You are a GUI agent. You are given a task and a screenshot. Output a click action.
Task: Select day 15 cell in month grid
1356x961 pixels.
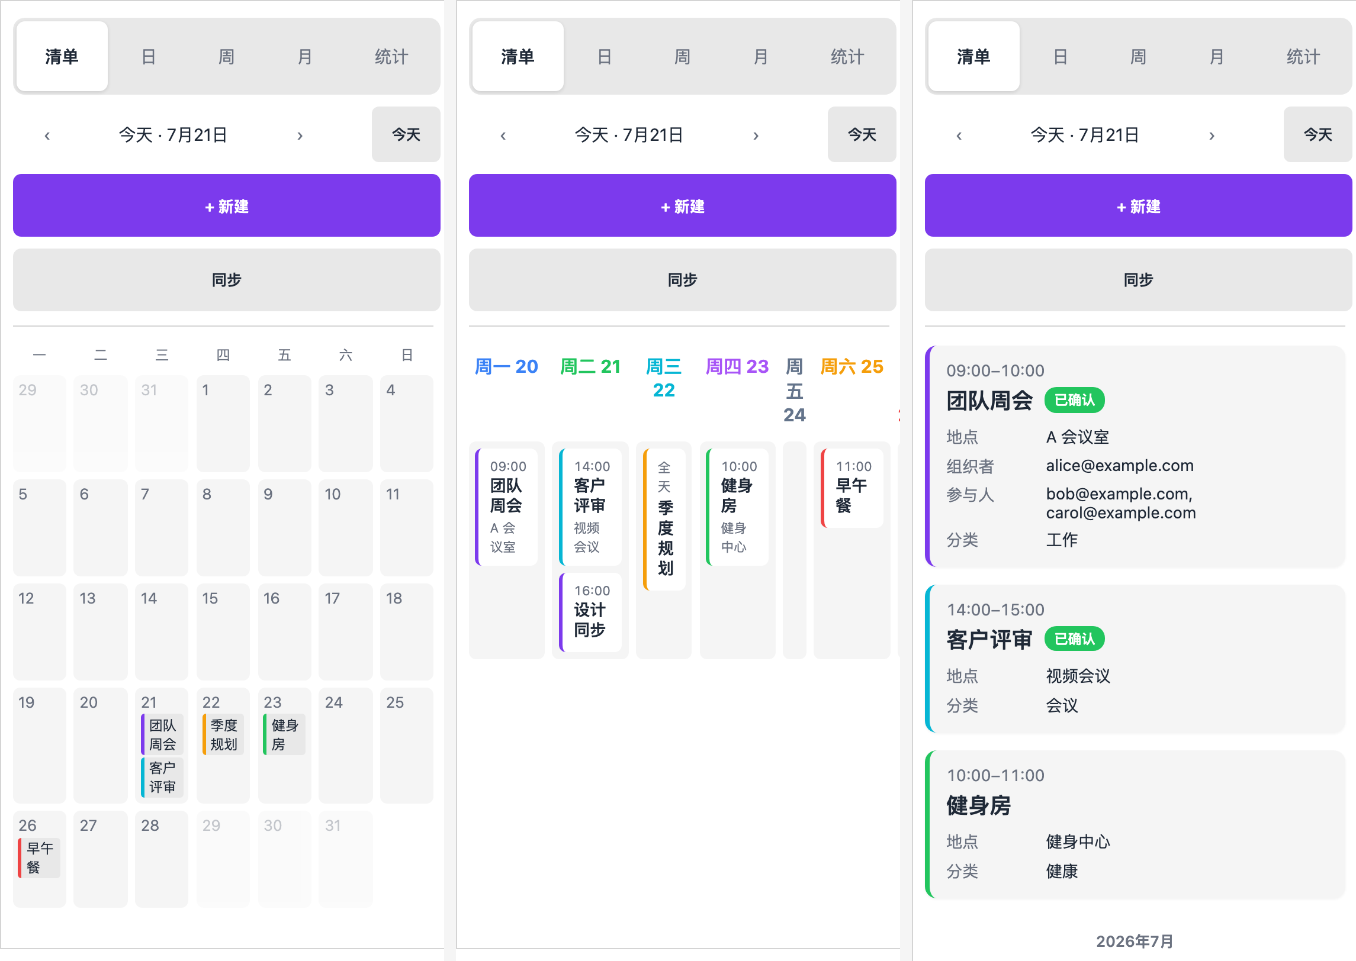(223, 631)
